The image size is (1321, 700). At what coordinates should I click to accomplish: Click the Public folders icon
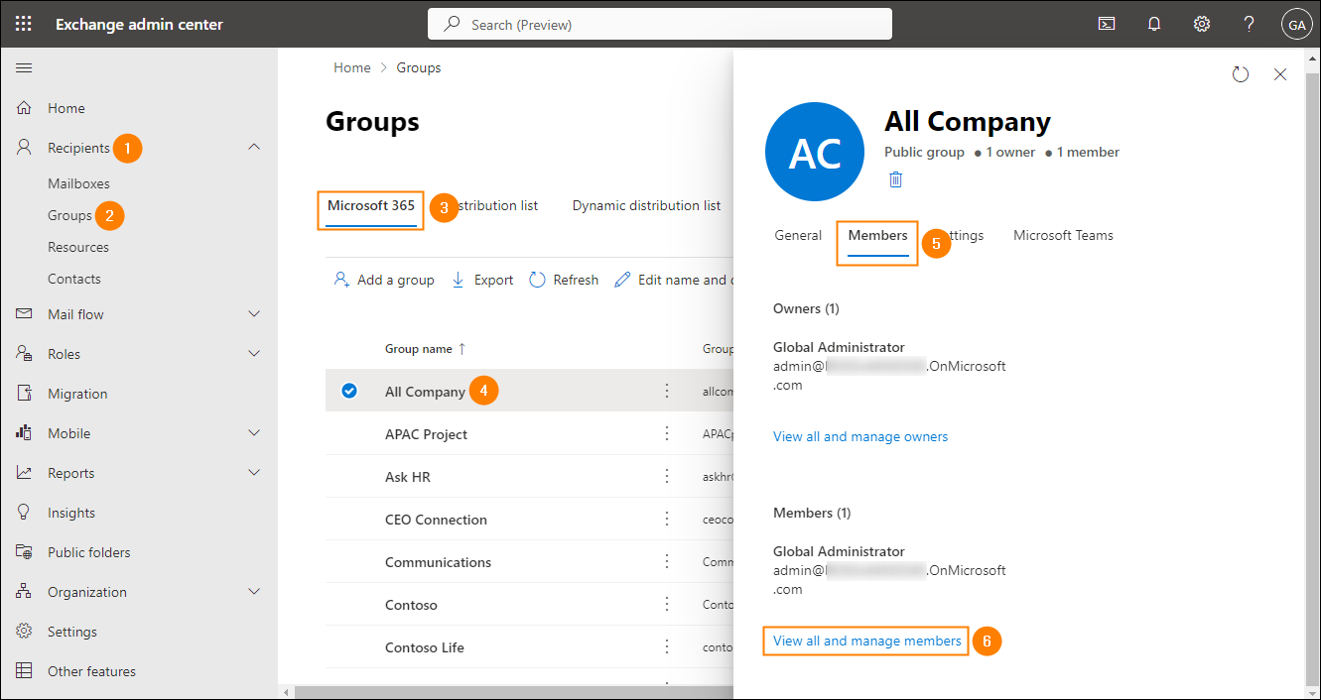pyautogui.click(x=25, y=552)
